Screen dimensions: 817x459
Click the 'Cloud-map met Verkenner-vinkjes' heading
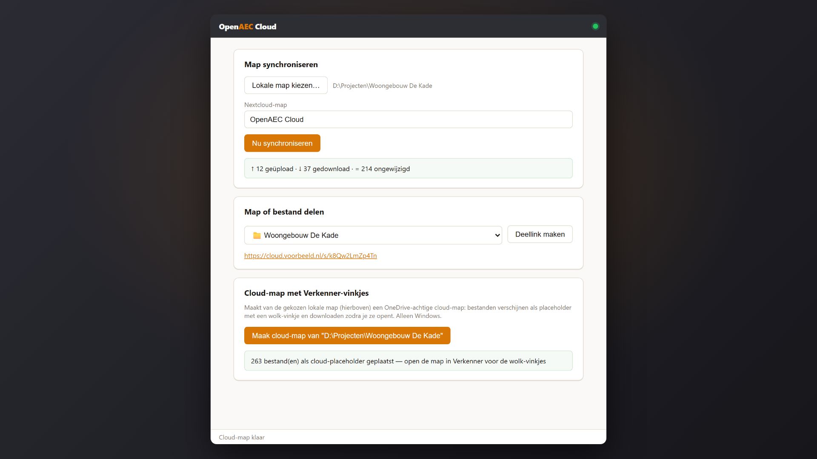pyautogui.click(x=306, y=293)
